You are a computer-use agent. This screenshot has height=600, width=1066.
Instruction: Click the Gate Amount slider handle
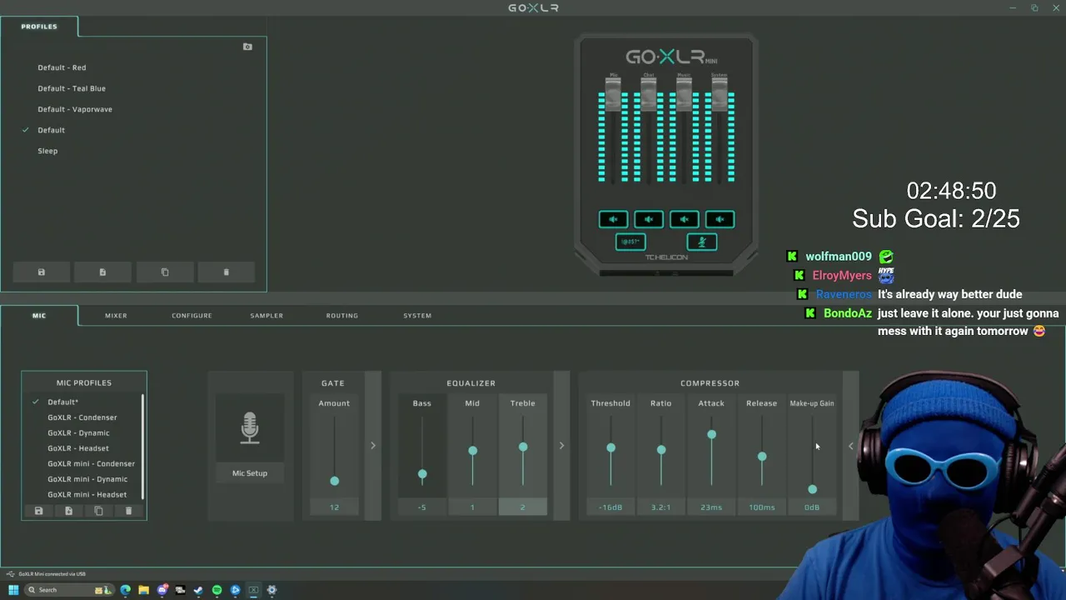[335, 481]
